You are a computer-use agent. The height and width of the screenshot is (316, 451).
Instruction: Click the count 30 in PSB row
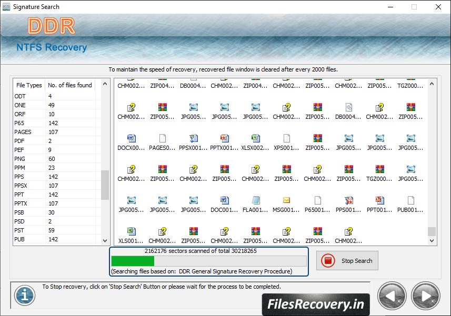point(51,212)
